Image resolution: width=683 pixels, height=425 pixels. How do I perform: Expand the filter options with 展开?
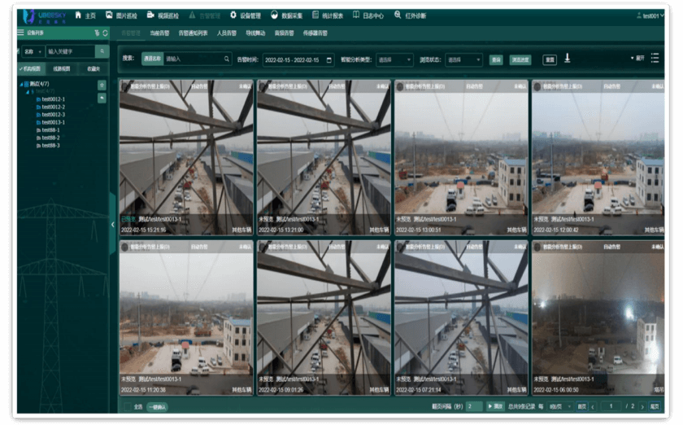pyautogui.click(x=637, y=58)
